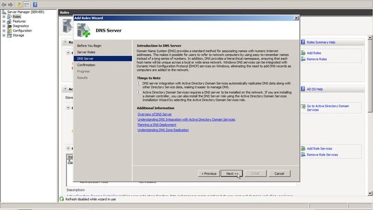Cancel the Add Roles Wizard
The height and width of the screenshot is (210, 373).
click(x=279, y=174)
